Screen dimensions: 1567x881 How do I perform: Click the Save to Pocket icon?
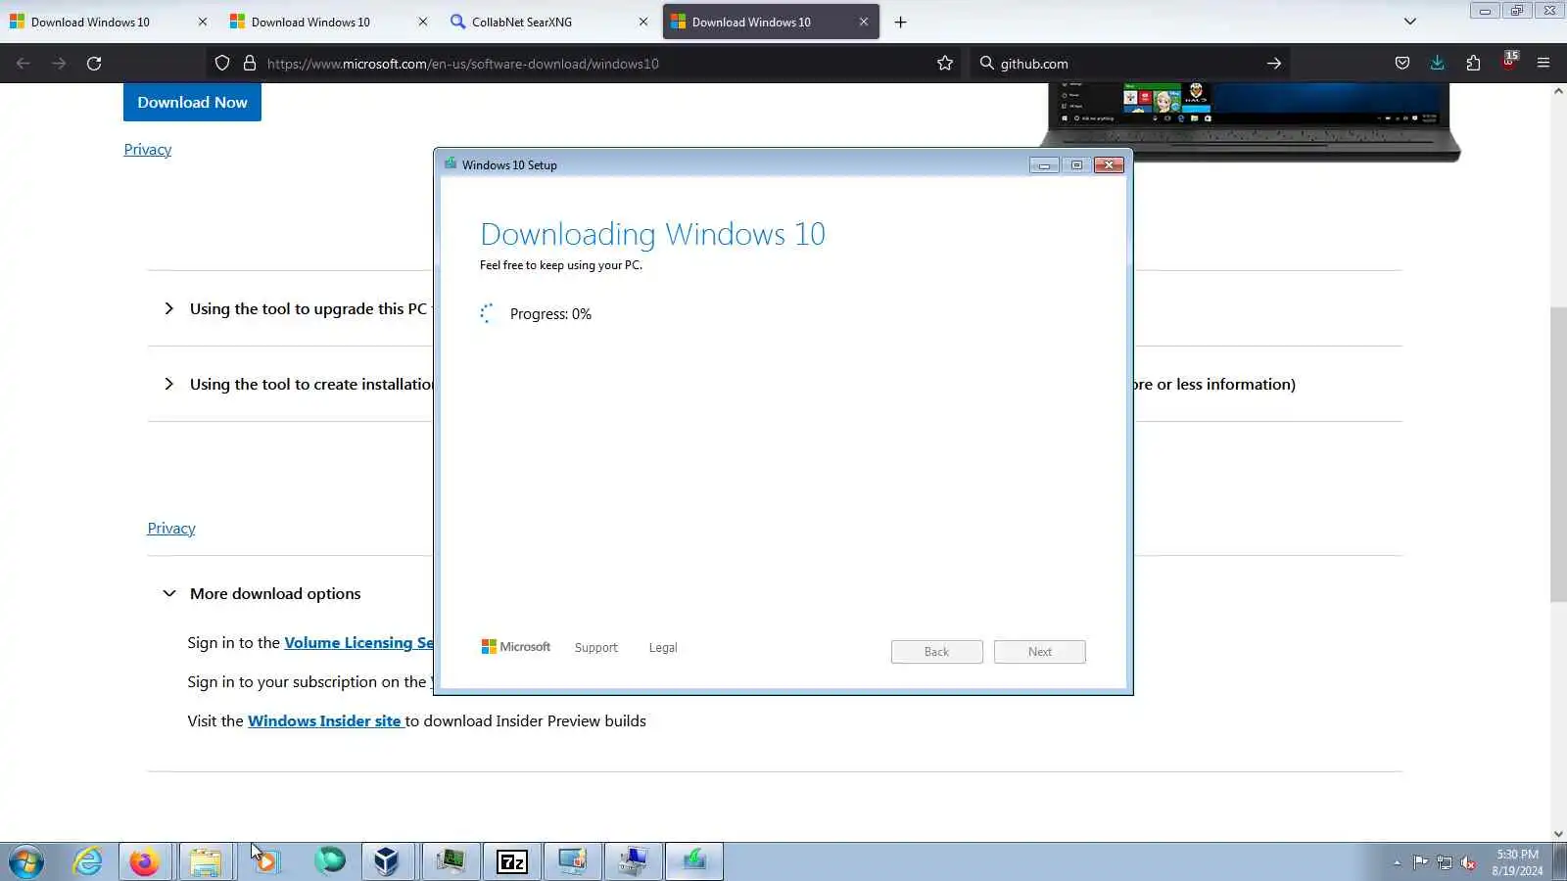point(1402,64)
